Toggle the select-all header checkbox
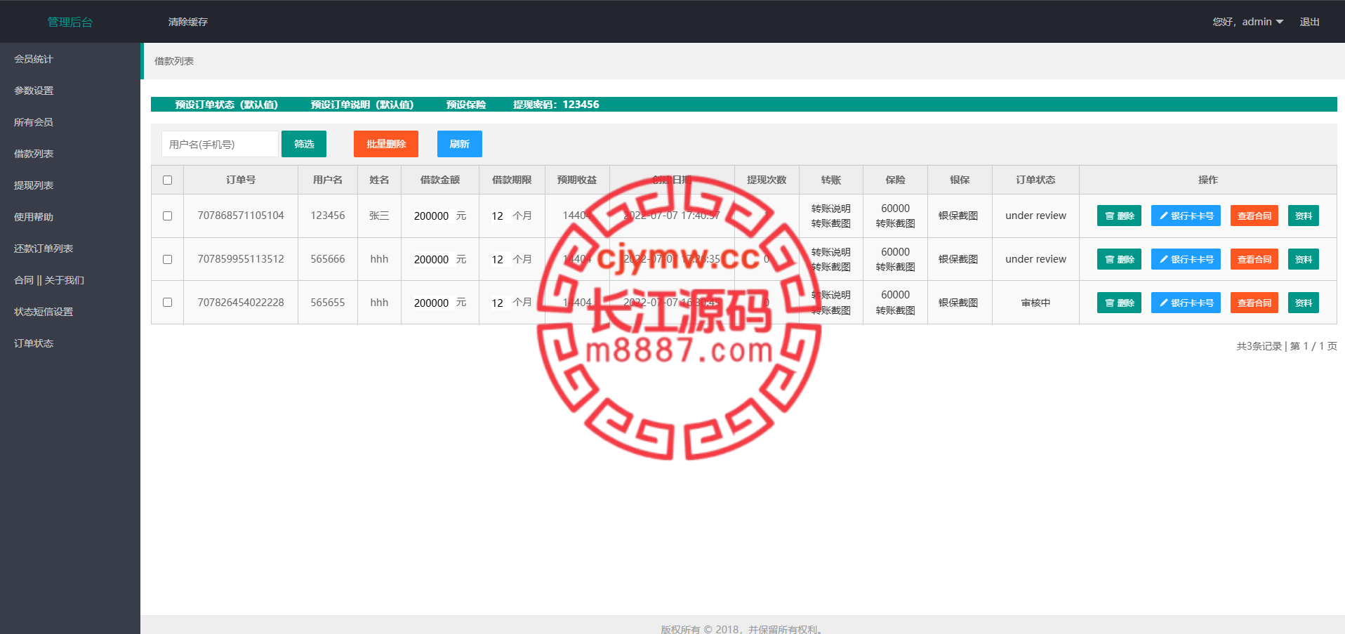Viewport: 1345px width, 634px height. point(167,180)
